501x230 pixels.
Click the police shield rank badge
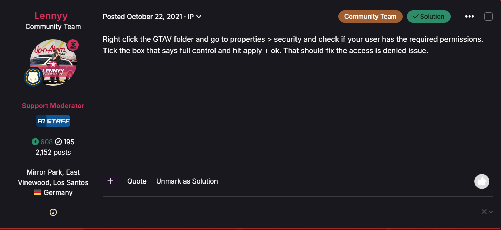(33, 77)
